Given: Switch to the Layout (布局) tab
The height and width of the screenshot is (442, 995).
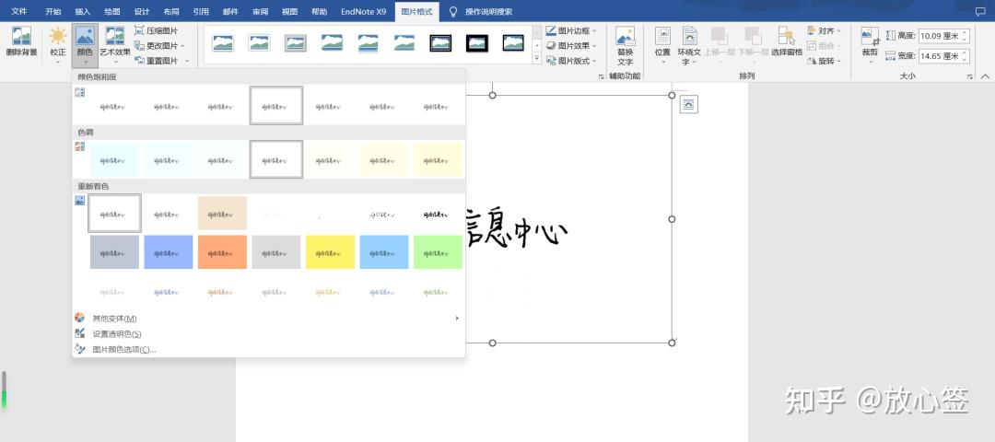Looking at the screenshot, I should [x=171, y=11].
